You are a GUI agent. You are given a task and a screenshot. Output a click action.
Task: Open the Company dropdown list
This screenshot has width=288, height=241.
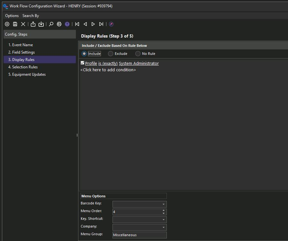(163, 227)
